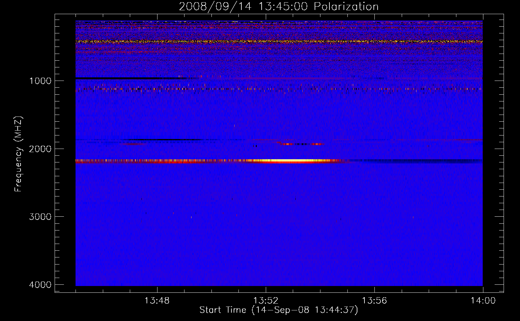Click the 'Frequency (MHZ)' axis label
520x321 pixels.
(x=19, y=154)
